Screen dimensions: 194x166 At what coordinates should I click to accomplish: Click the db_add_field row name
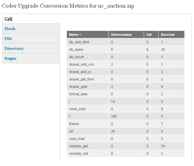79,42
